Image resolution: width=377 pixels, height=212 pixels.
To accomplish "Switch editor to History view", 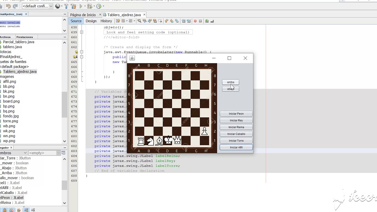I will [x=106, y=21].
